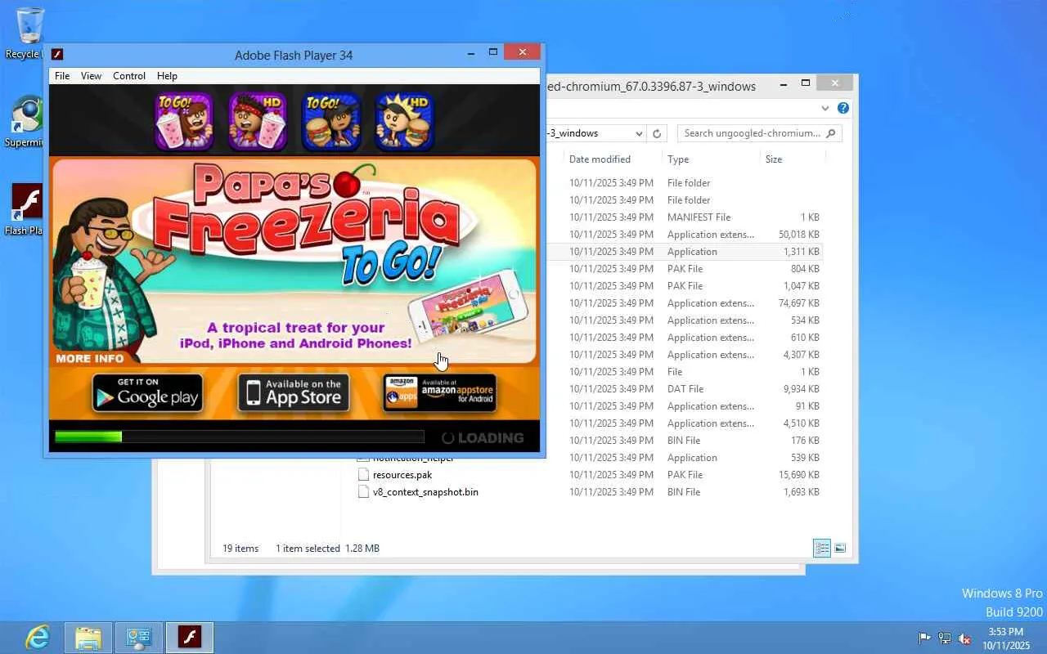Click the Action Center flag tray icon
Viewport: 1047px width, 654px height.
(x=925, y=638)
